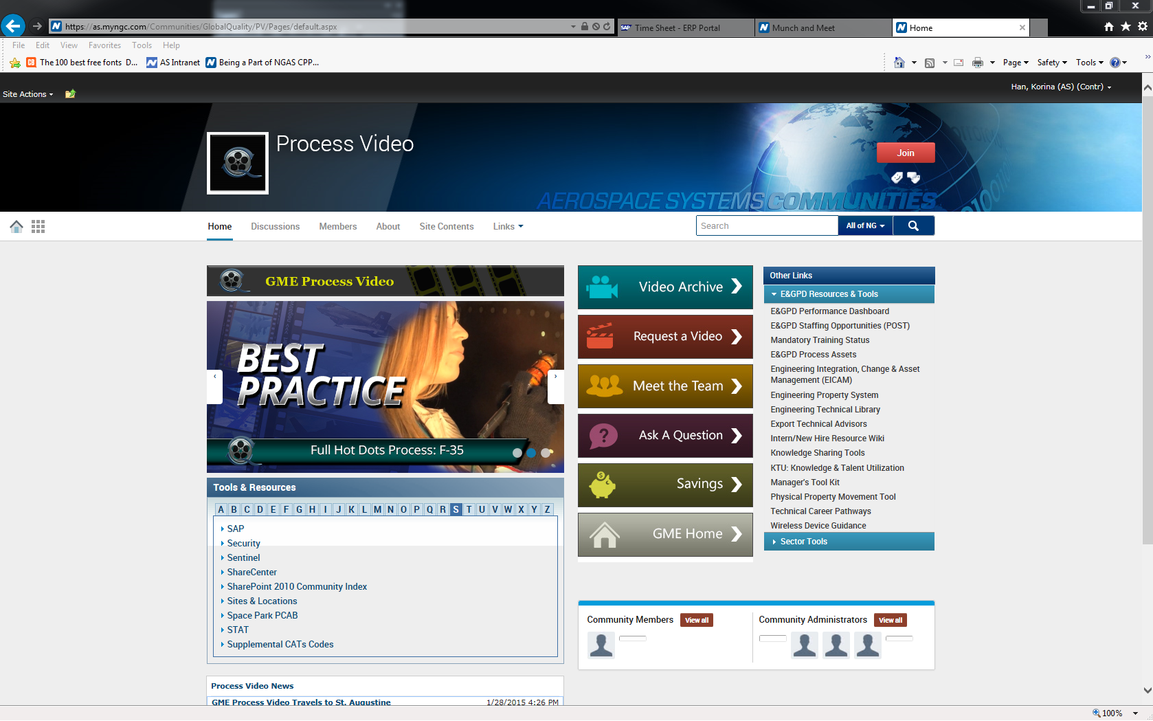Switch to the Discussions tab
The height and width of the screenshot is (721, 1153).
tap(275, 226)
